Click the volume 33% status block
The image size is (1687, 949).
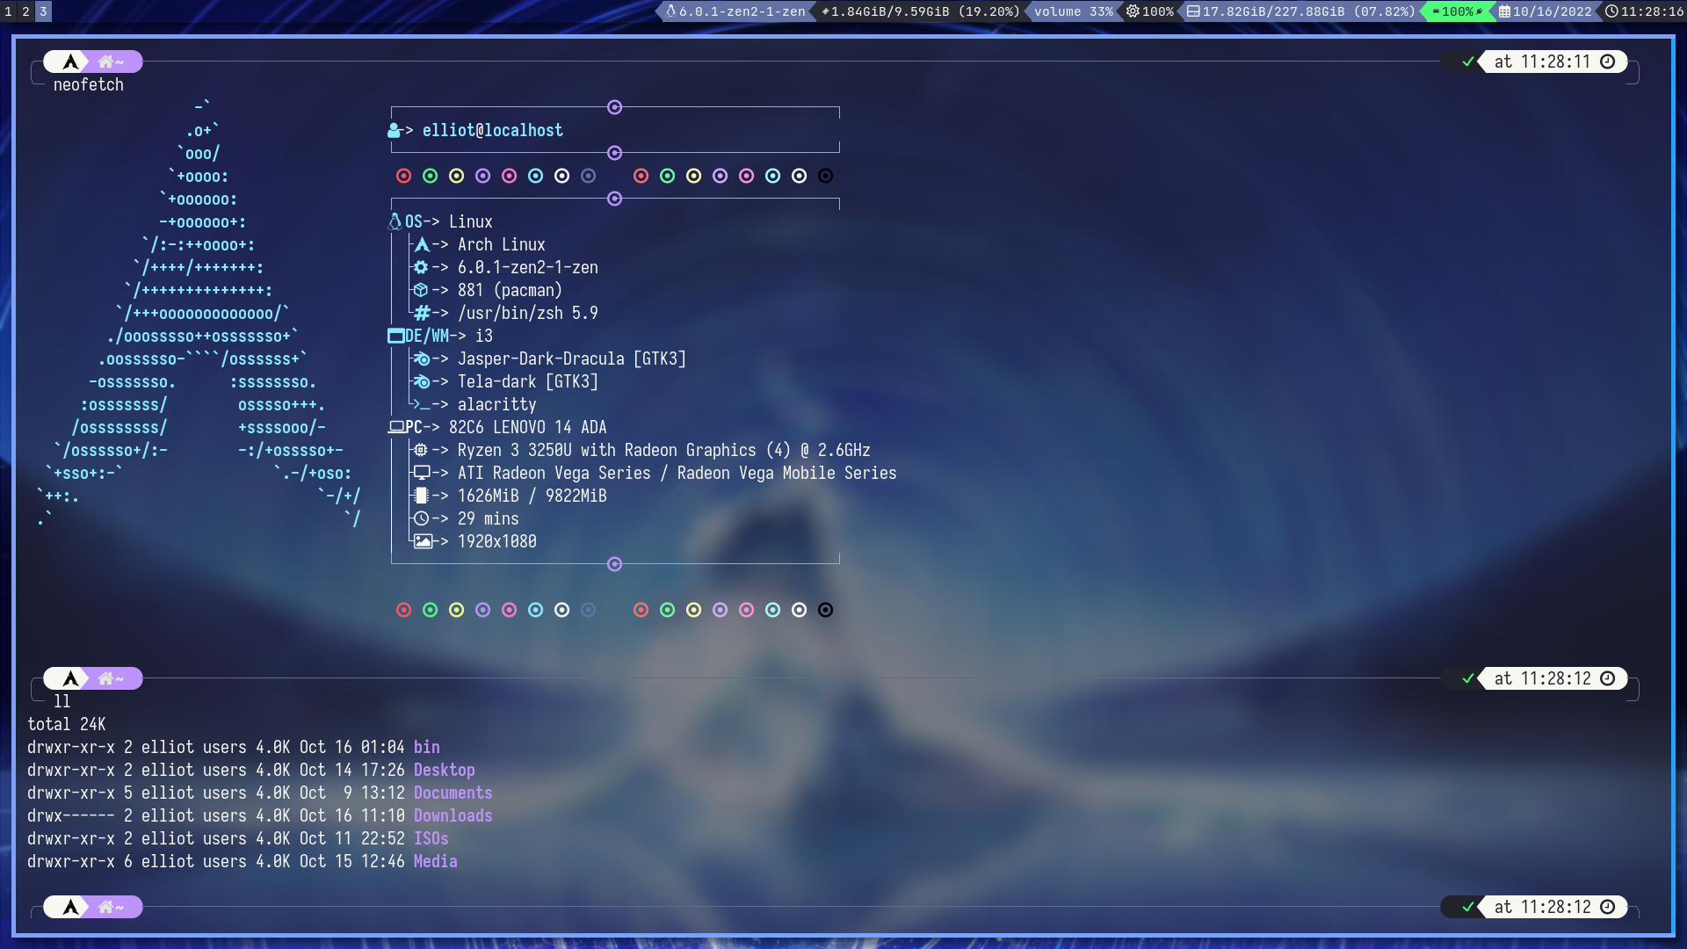pyautogui.click(x=1073, y=11)
